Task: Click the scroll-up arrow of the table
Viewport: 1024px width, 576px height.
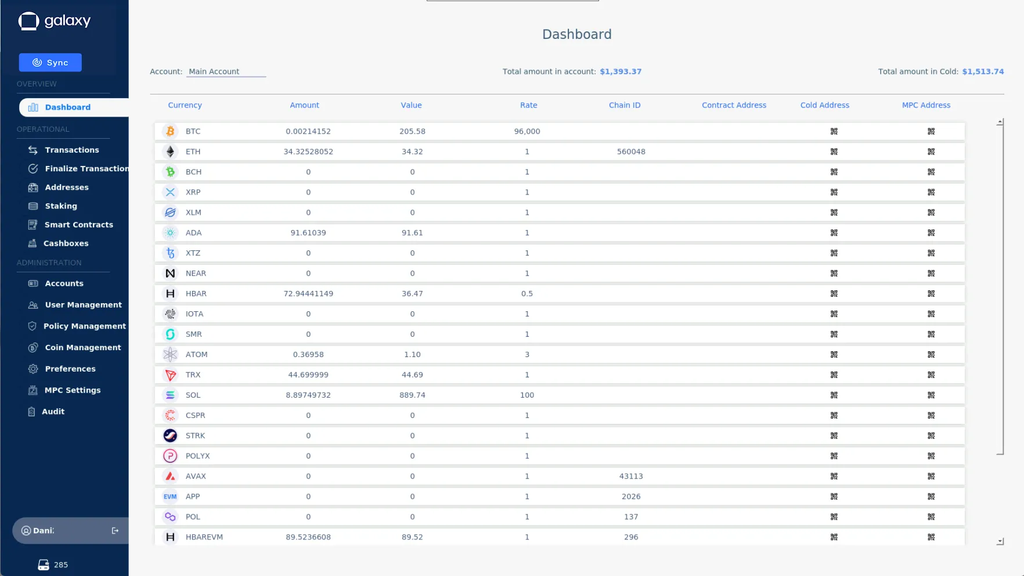Action: 1000,123
